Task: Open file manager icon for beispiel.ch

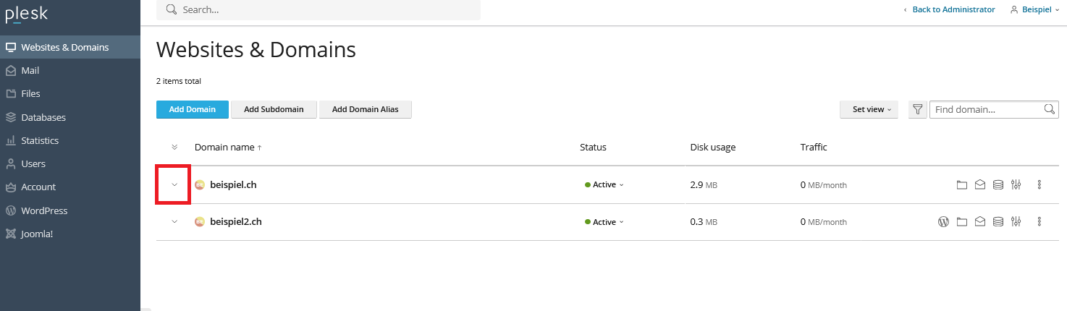Action: tap(961, 185)
